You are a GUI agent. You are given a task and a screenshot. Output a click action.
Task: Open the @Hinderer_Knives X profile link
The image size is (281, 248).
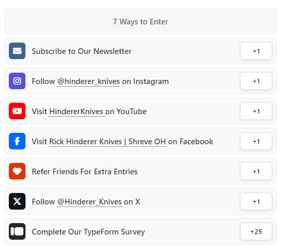pos(90,202)
